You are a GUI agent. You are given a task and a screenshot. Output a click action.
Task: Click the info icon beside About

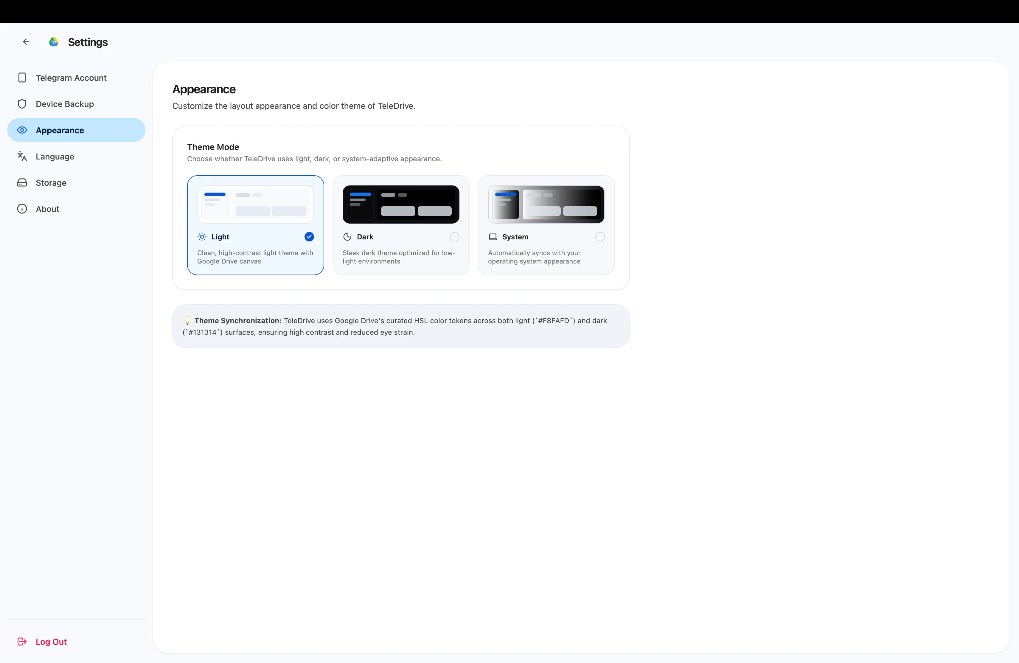[22, 209]
